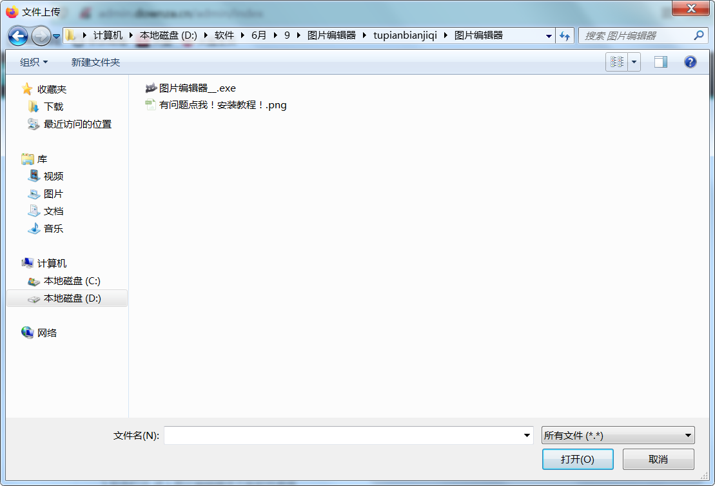This screenshot has width=715, height=486.
Task: Select the 图片编辑器__.exe file
Action: (x=197, y=88)
